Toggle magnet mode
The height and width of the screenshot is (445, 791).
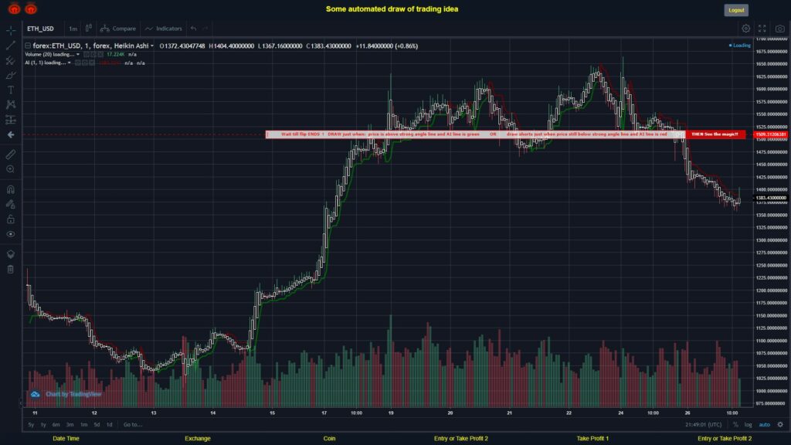11,190
